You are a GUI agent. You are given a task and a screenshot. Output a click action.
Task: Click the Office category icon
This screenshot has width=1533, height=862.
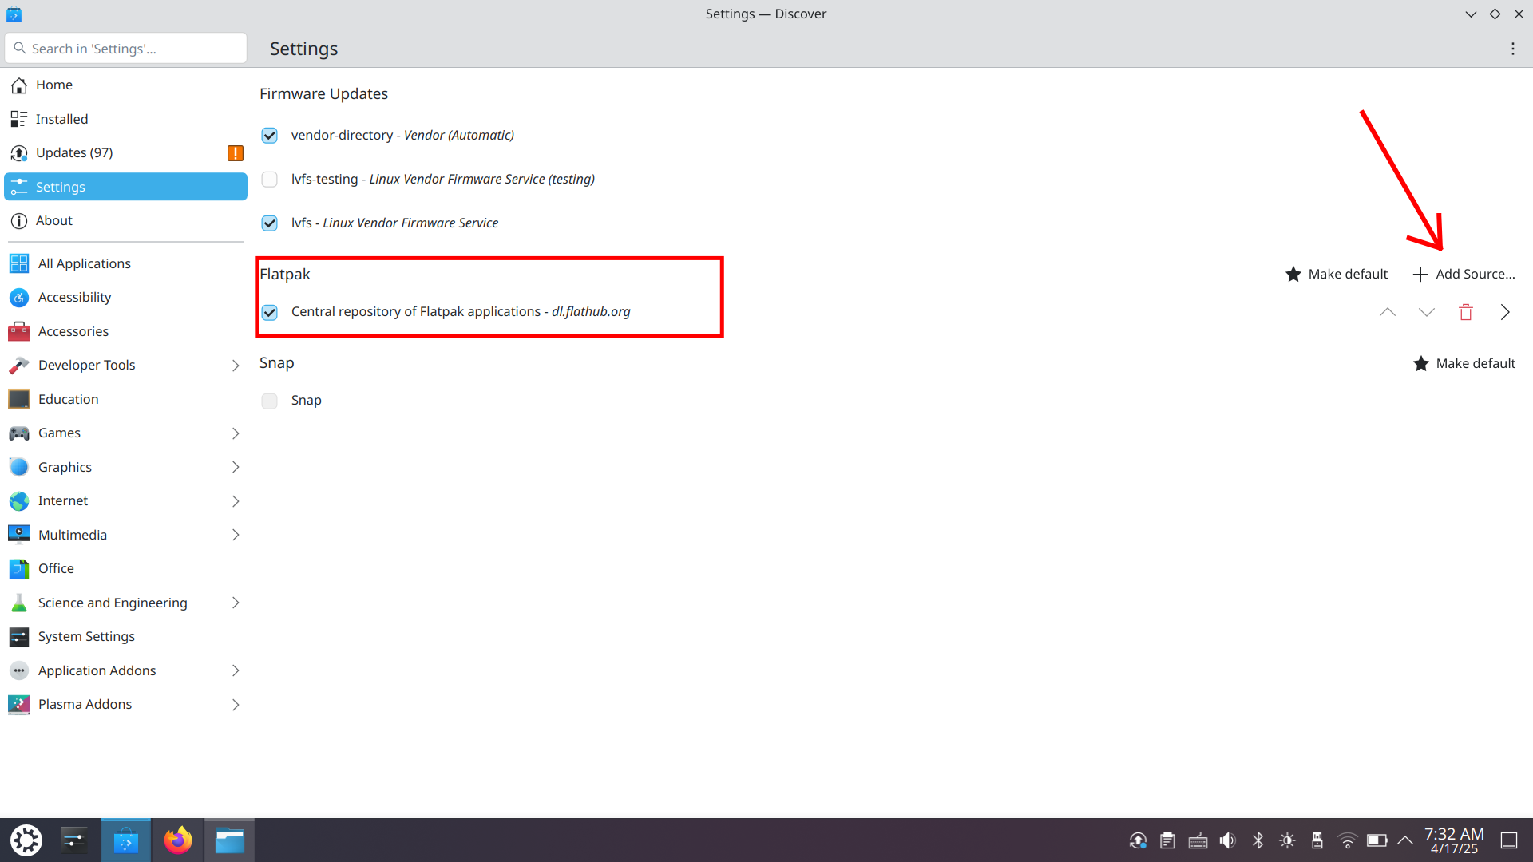pos(19,568)
